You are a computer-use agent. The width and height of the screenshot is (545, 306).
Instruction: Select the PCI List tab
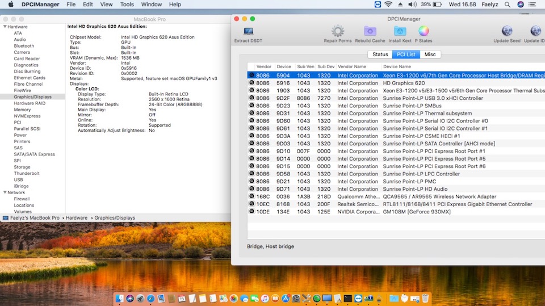tap(406, 55)
